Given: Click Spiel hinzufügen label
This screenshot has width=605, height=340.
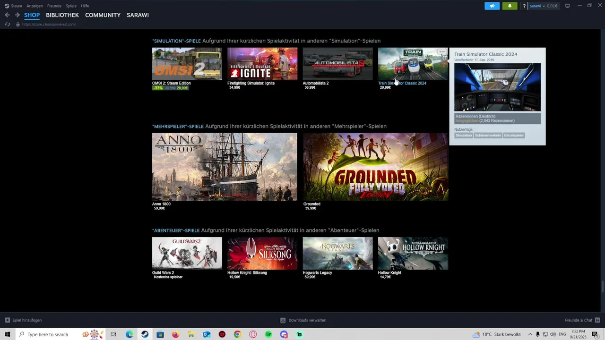Looking at the screenshot, I should 27,320.
